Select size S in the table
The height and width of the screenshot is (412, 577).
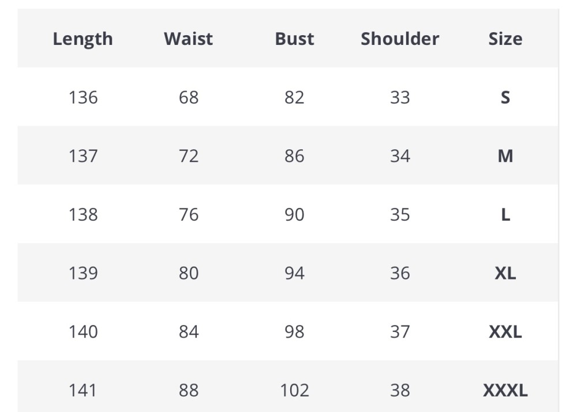coord(505,97)
